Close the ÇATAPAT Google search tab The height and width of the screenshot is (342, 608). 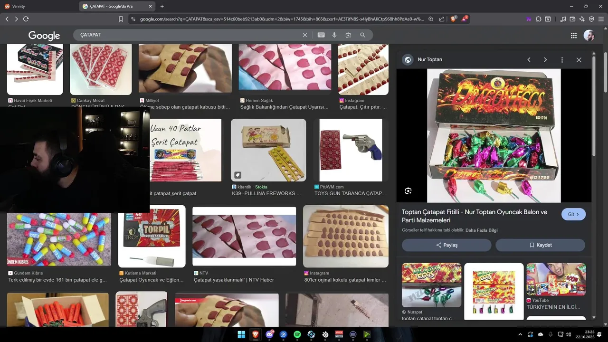coord(151,6)
